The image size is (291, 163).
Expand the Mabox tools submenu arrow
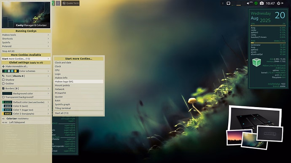click(x=48, y=35)
